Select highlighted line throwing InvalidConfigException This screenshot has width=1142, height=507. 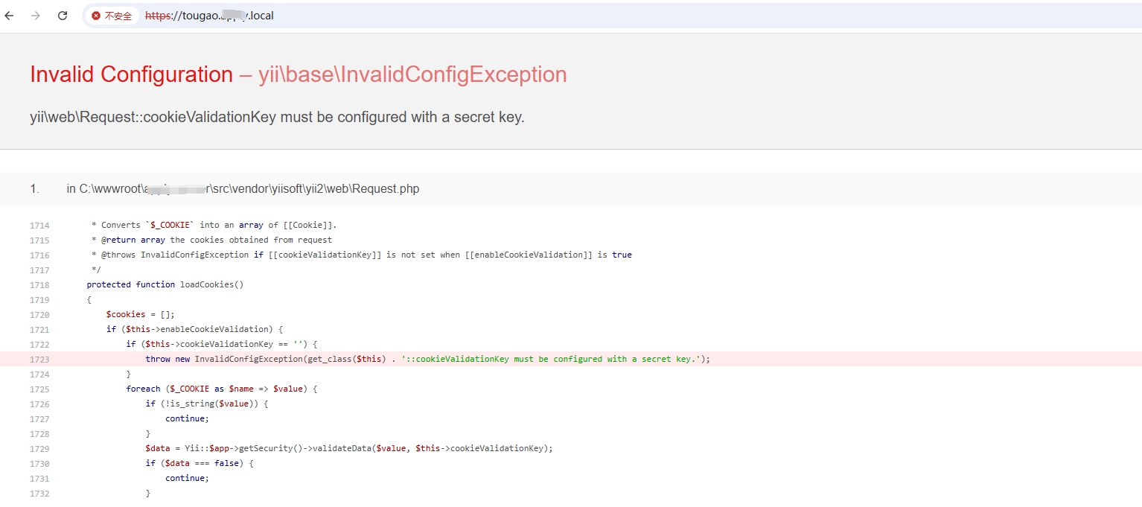(427, 359)
